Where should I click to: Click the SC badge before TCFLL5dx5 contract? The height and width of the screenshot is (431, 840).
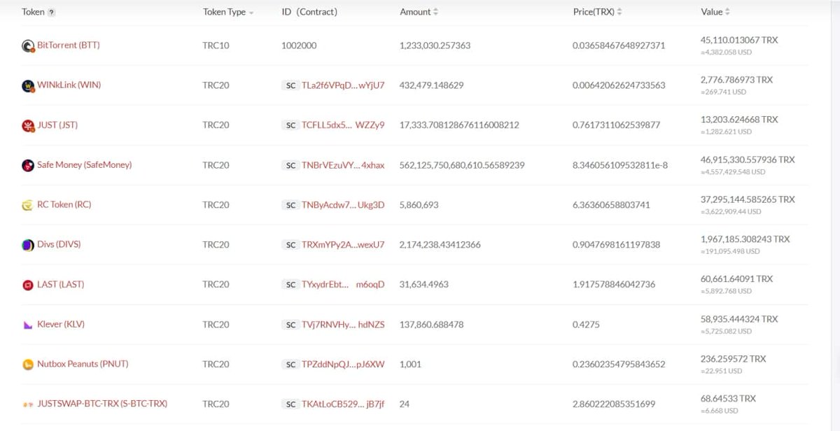(290, 125)
